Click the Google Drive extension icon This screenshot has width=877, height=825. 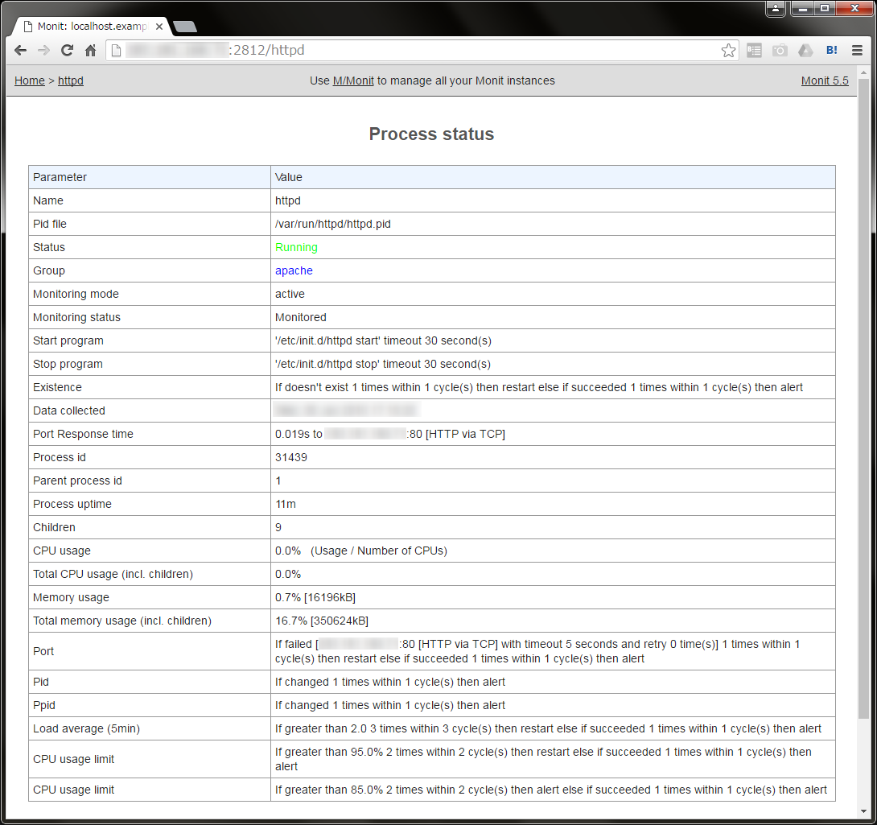coord(805,51)
